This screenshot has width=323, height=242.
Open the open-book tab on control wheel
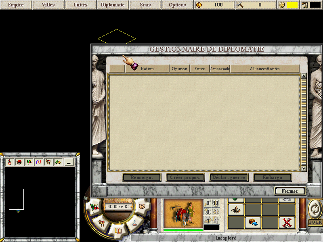(118, 231)
